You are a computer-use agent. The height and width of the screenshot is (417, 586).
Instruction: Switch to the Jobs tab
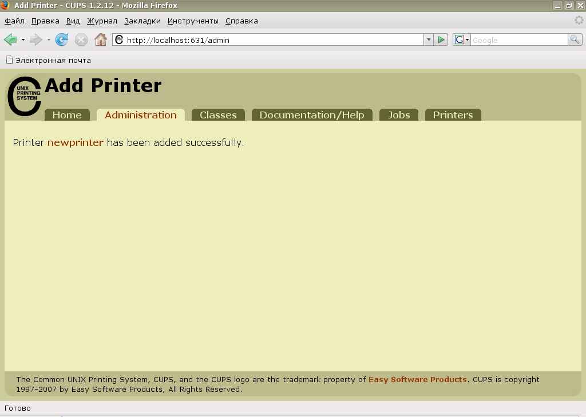click(x=398, y=115)
